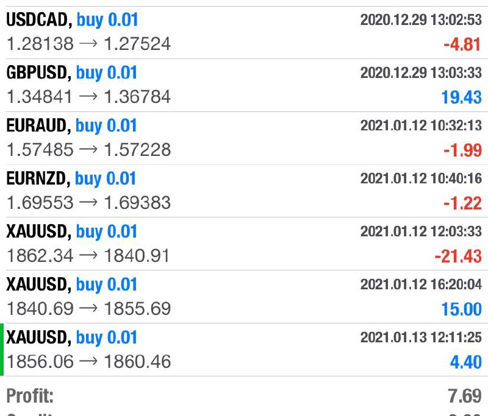Screen dimensions: 488x416
Task: Click the 19.43 profit value
Action: pyautogui.click(x=462, y=97)
